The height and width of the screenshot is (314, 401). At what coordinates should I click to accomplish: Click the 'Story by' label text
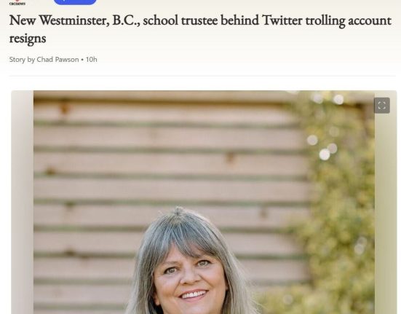(x=22, y=60)
